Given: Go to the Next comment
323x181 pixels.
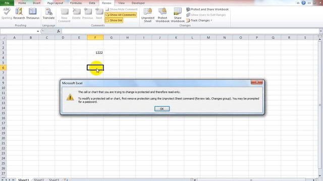Looking at the screenshot, I should tap(99, 14).
